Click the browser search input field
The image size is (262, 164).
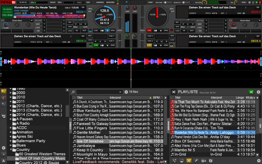(x=99, y=92)
